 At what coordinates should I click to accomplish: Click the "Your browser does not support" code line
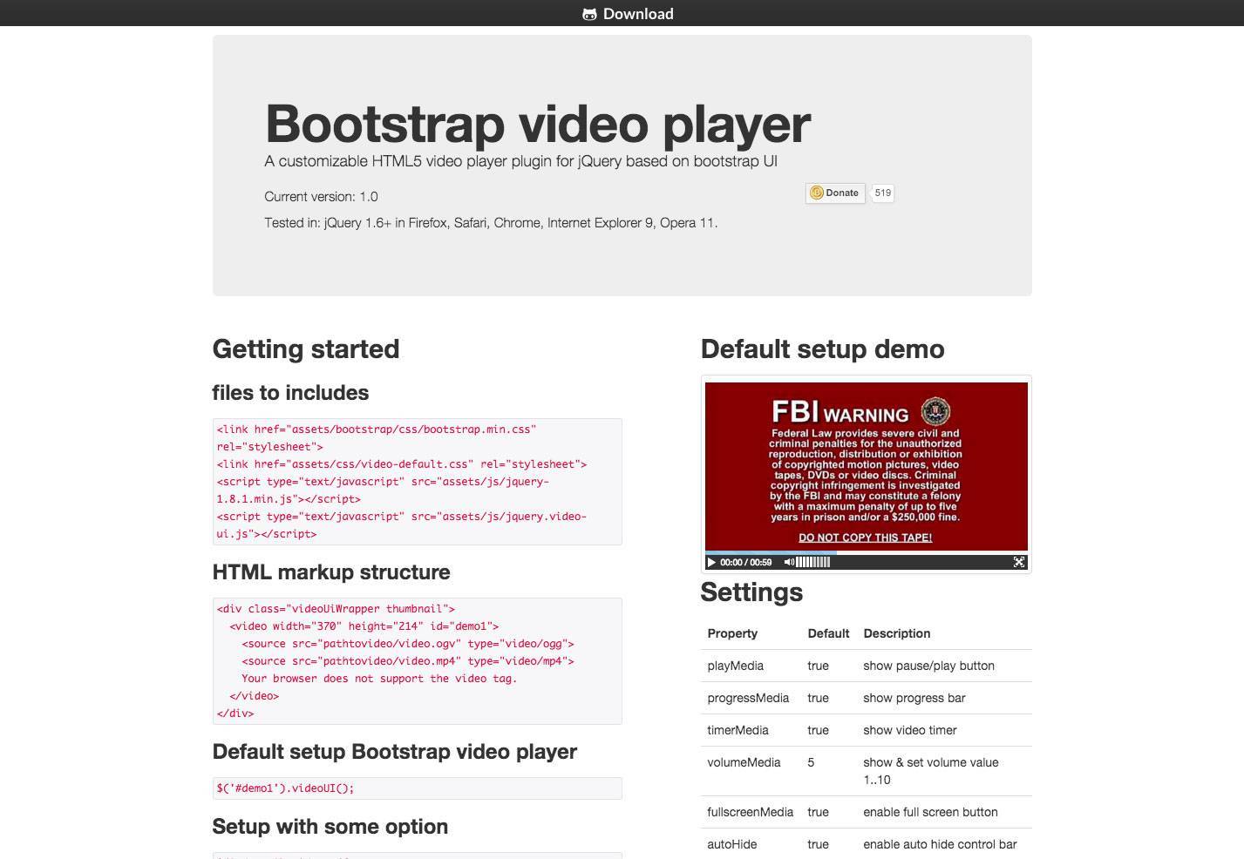[x=379, y=679]
